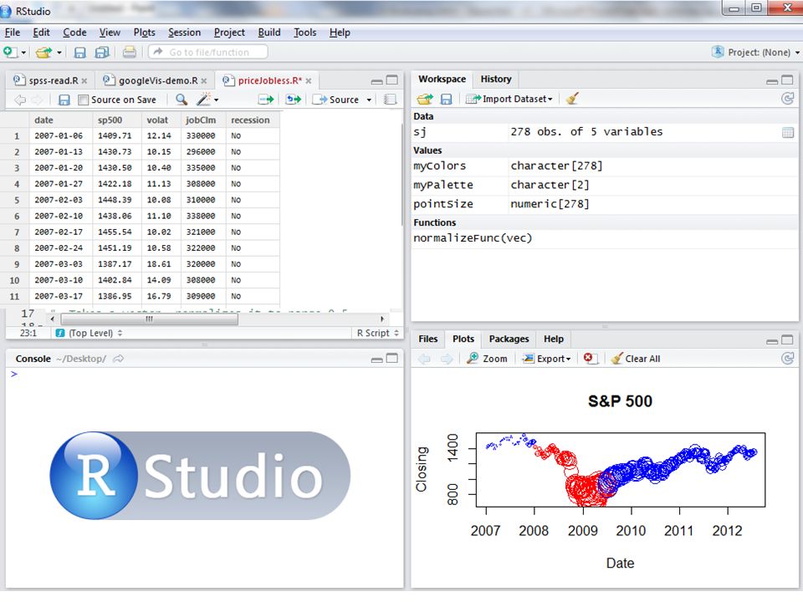Click the Code Tools magic wand icon

click(x=204, y=99)
